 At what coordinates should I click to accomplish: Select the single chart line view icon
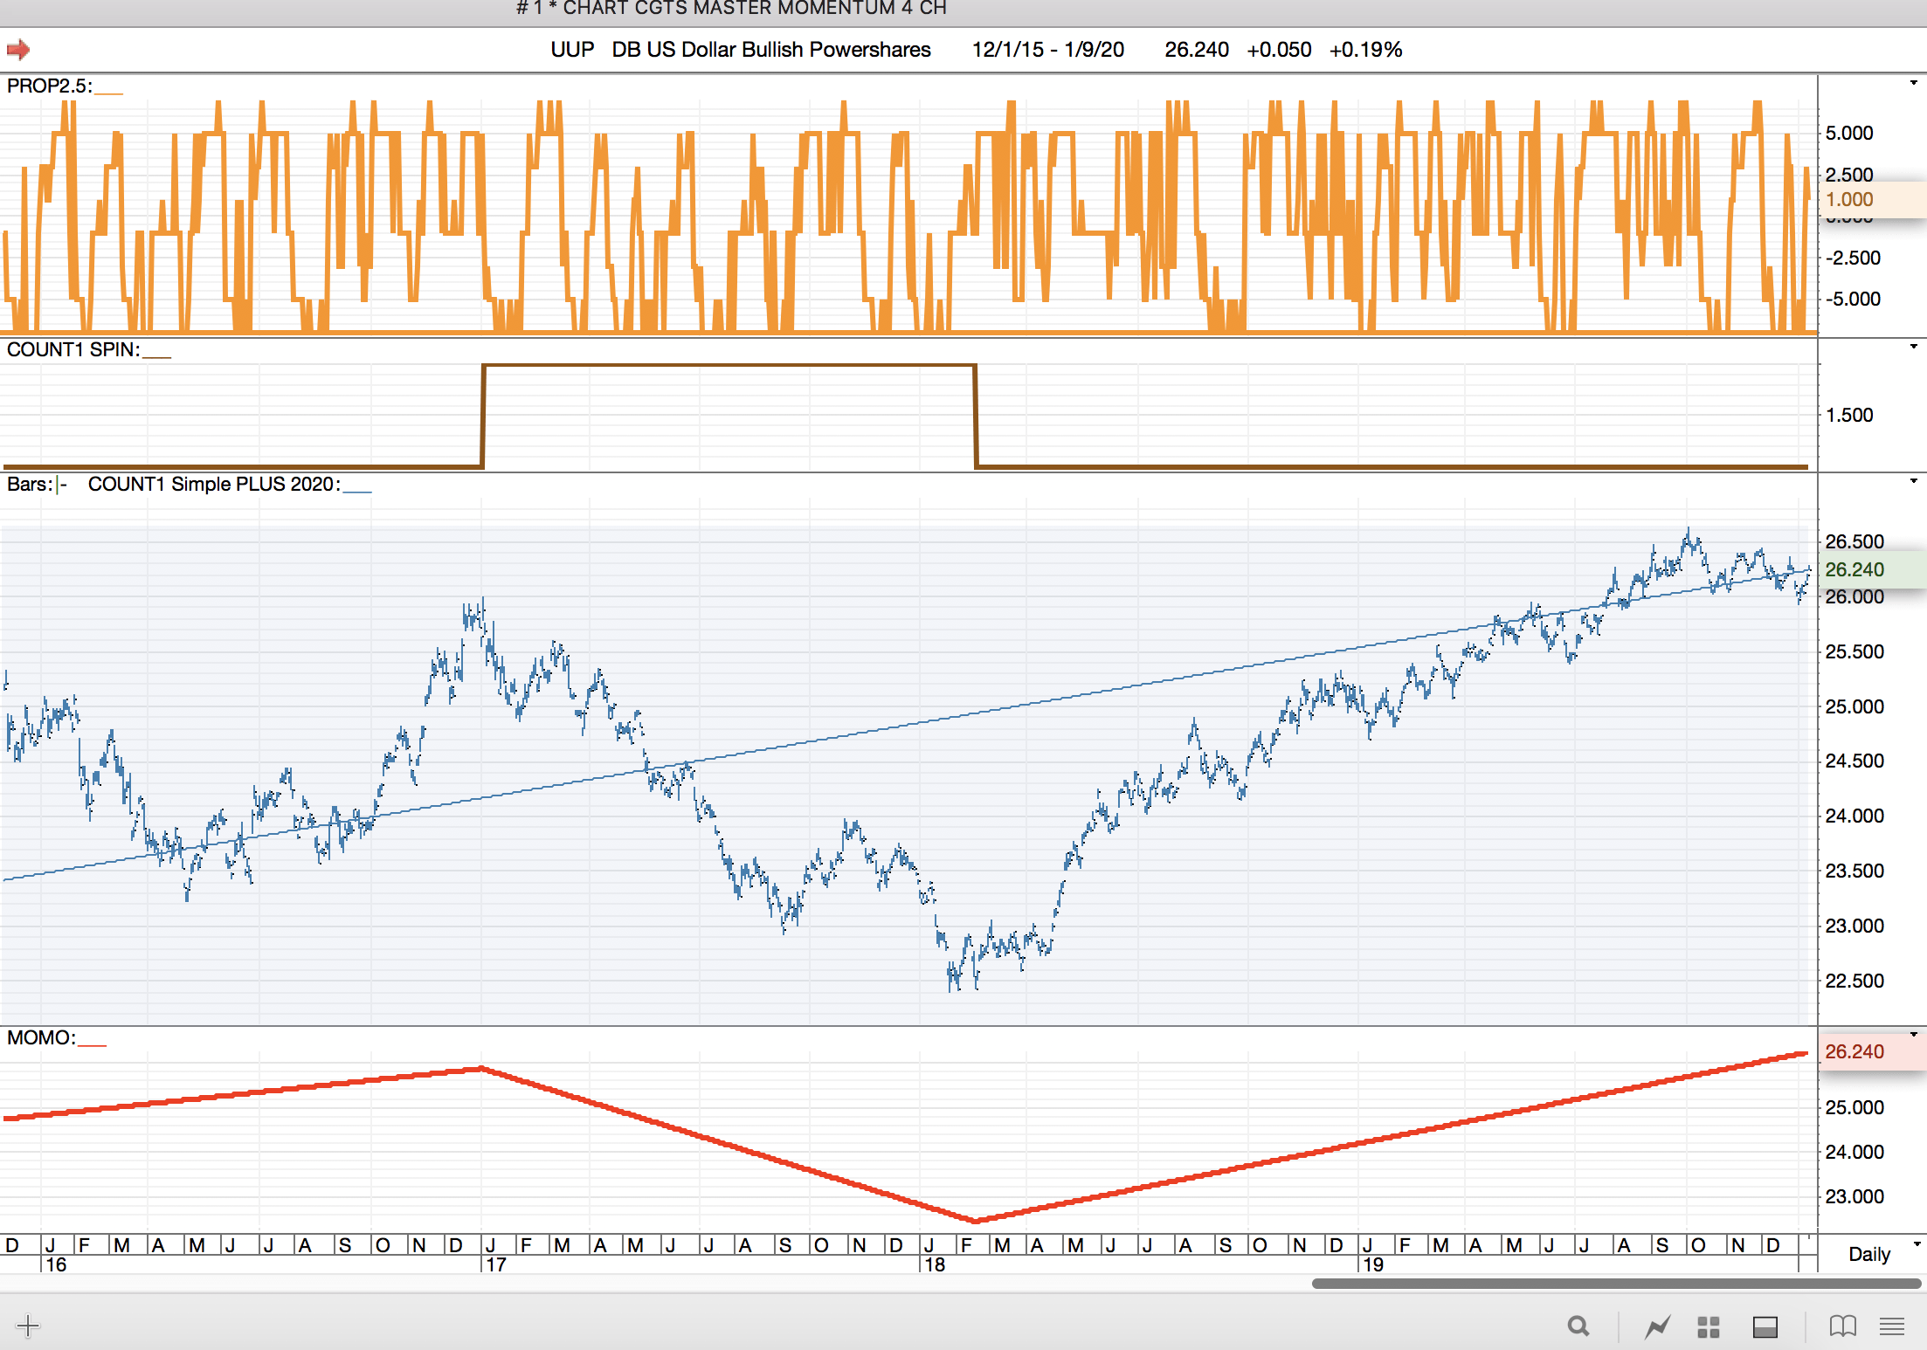pos(1657,1326)
